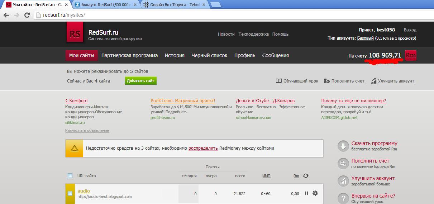Screen dimensions: 434x204
Task: Click sitiklimat.ru ad url
Action: pyautogui.click(x=75, y=123)
